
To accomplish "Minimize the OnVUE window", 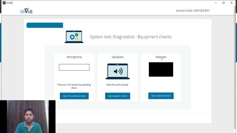I will (x=216, y=3).
